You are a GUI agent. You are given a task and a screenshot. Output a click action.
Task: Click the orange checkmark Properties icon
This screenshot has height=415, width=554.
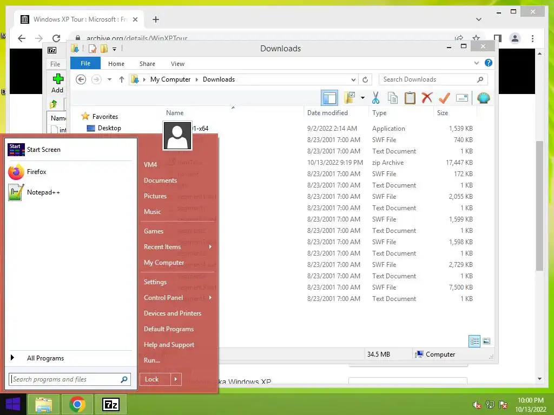pyautogui.click(x=444, y=98)
